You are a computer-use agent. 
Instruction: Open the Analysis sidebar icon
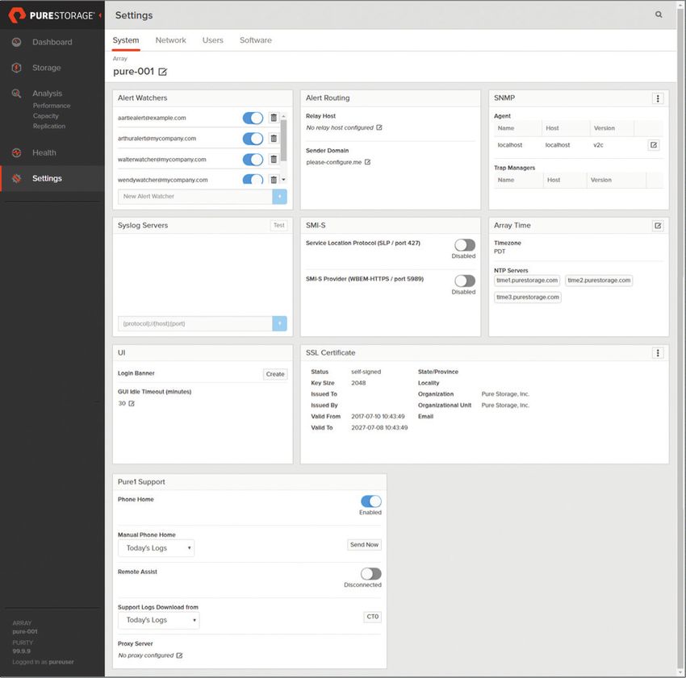pos(17,93)
